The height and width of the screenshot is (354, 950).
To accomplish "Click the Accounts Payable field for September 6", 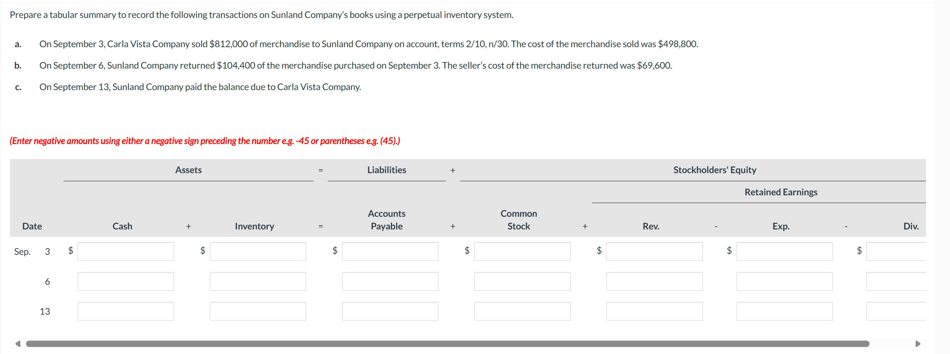I will click(390, 281).
